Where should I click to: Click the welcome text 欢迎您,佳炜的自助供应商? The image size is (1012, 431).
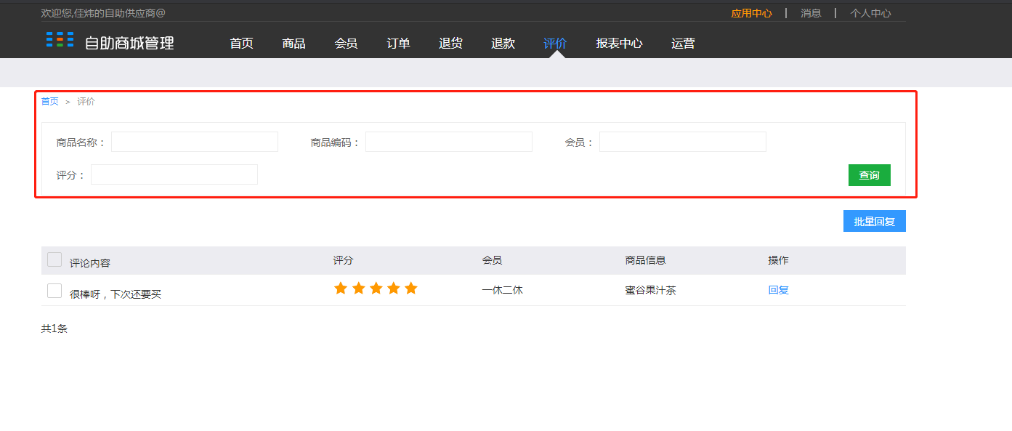[103, 13]
